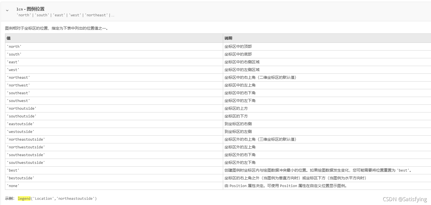
Task: Click description '坐标区中的顶部'
Action: point(238,46)
